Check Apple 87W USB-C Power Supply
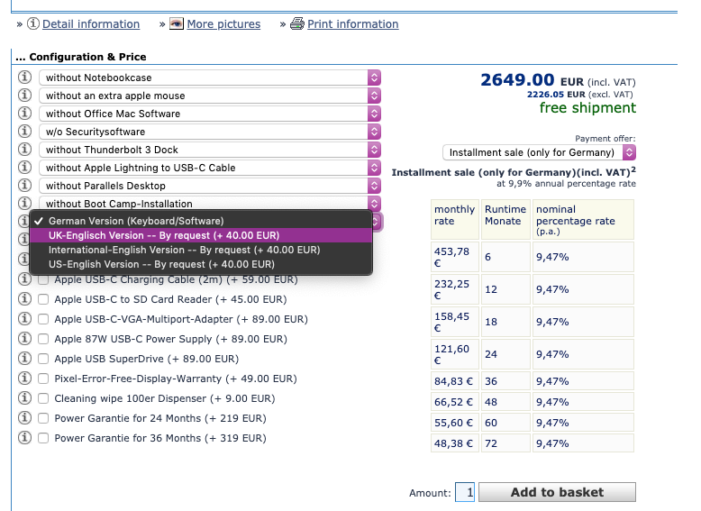Screen dimensions: 701x511 pyautogui.click(x=43, y=339)
